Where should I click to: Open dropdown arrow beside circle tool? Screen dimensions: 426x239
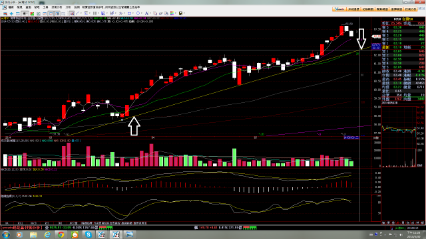point(142,13)
